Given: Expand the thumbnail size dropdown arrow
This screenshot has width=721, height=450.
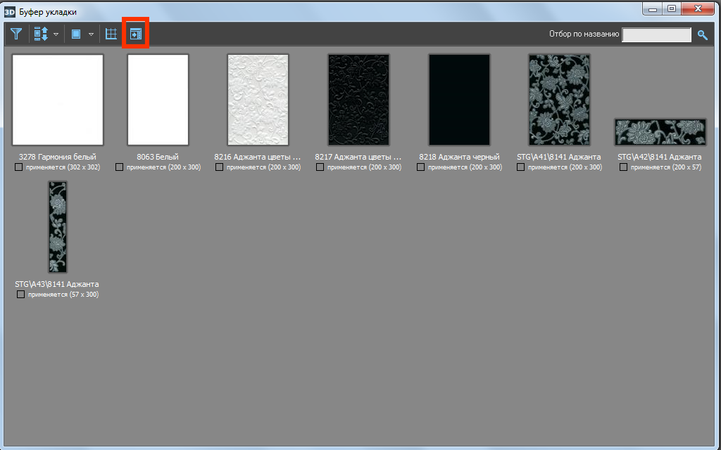Looking at the screenshot, I should click(x=91, y=34).
